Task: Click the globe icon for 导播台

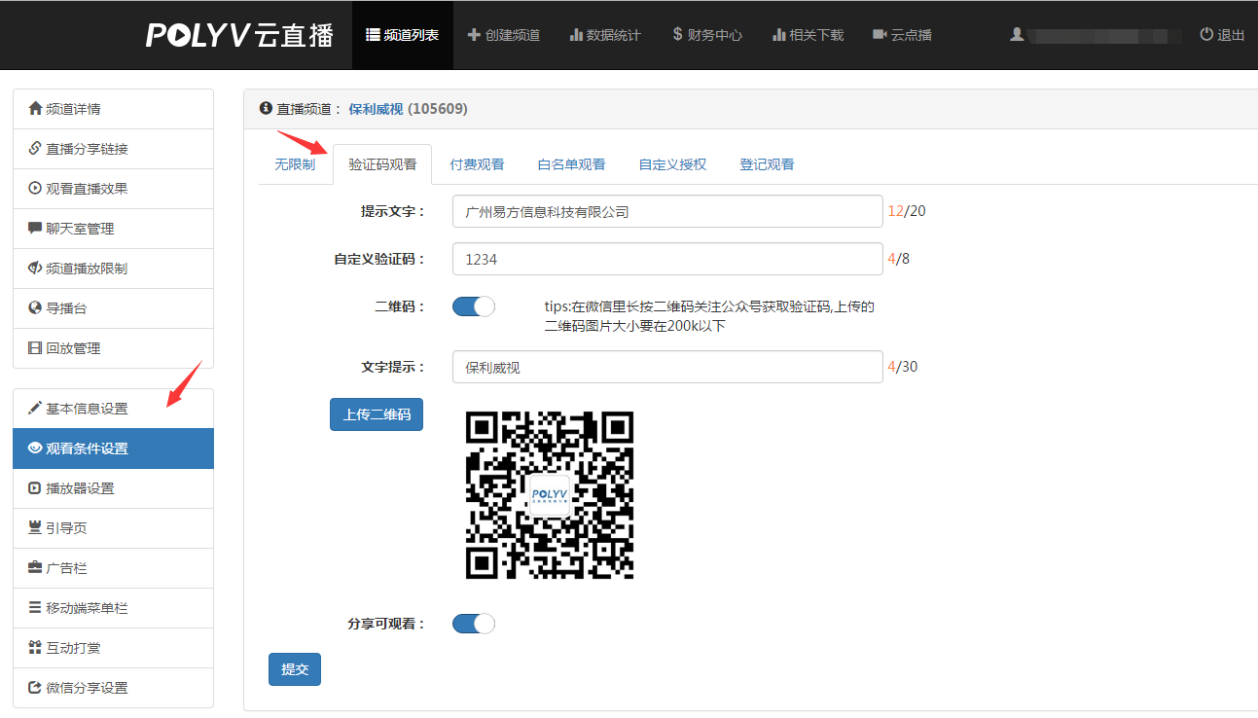Action: coord(35,308)
